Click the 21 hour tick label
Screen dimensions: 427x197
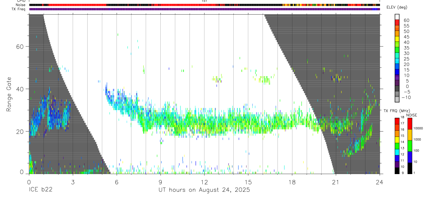coord(336,182)
